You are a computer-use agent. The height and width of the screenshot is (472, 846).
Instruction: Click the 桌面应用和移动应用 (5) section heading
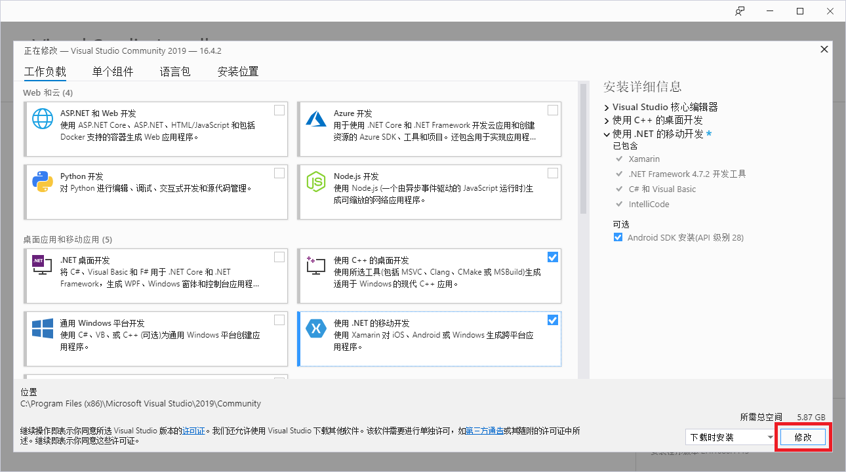[x=68, y=239]
